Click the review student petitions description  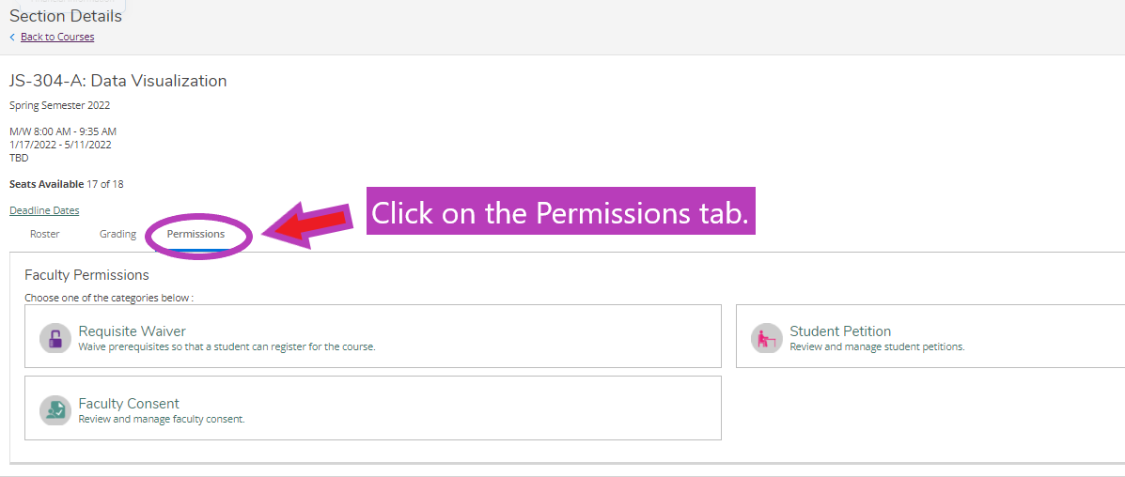coord(877,346)
